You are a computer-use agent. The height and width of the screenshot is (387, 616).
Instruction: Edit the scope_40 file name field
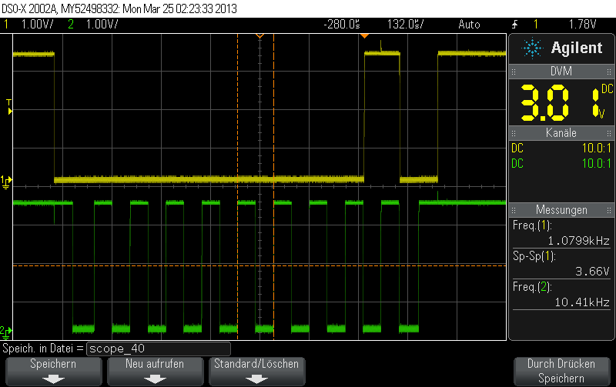(x=159, y=349)
